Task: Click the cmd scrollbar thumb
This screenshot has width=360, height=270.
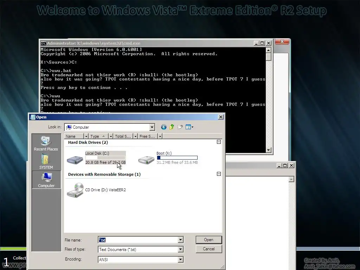Action: [268, 57]
